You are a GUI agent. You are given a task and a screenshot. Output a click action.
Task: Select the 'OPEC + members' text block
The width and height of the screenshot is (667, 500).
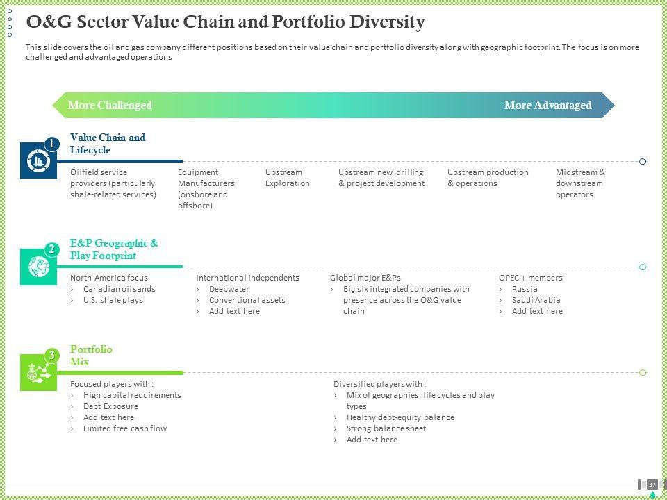pyautogui.click(x=531, y=294)
